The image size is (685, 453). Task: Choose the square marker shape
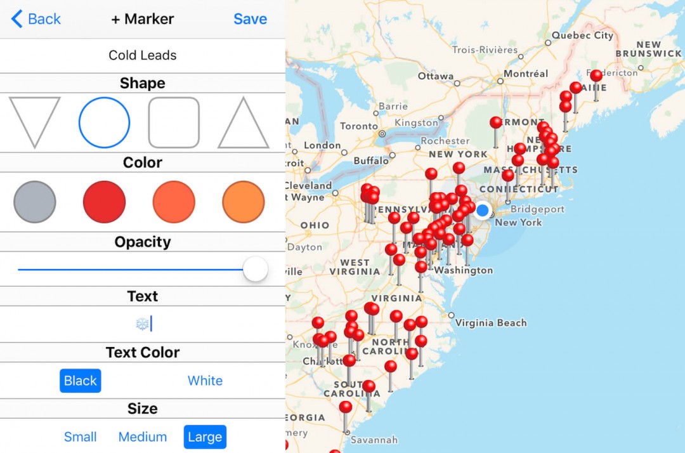coord(174,122)
